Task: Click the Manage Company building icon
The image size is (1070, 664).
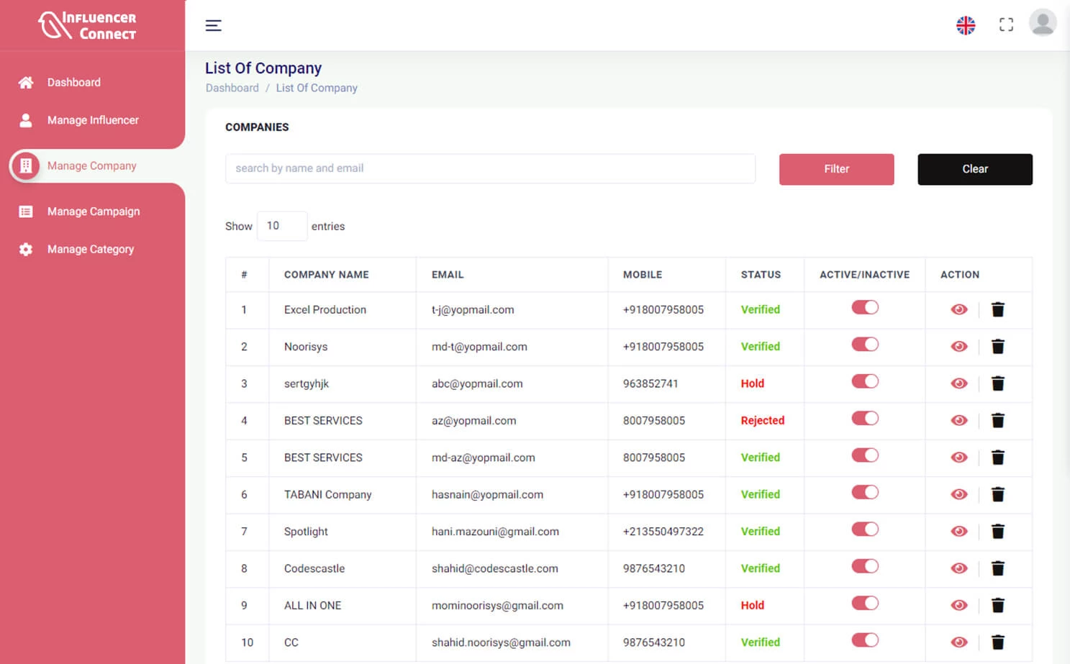Action: (26, 165)
